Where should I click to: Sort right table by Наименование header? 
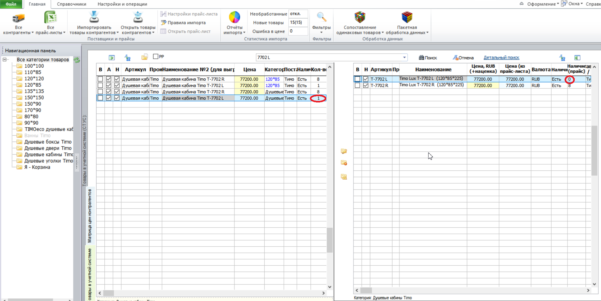click(x=433, y=70)
